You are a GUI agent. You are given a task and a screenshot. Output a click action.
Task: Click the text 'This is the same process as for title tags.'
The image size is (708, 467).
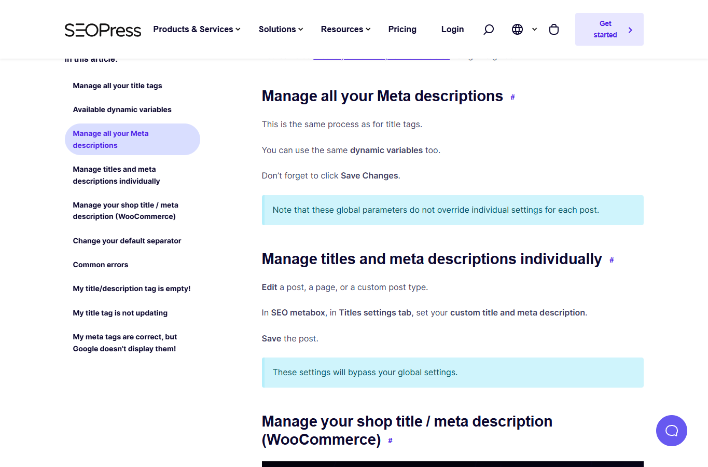pyautogui.click(x=342, y=125)
